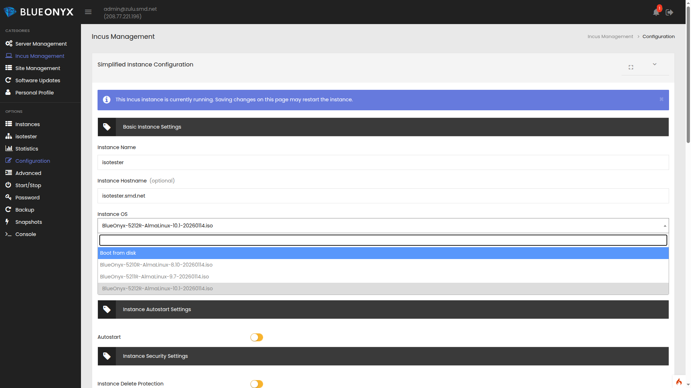Open the Console sidebar option
Screen dimensions: 691x388
pos(26,234)
